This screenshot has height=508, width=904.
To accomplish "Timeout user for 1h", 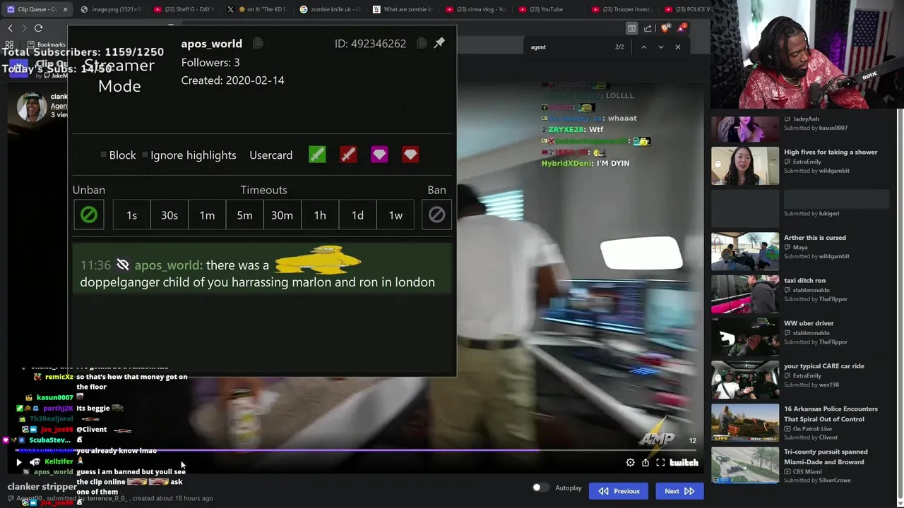I will click(x=320, y=215).
